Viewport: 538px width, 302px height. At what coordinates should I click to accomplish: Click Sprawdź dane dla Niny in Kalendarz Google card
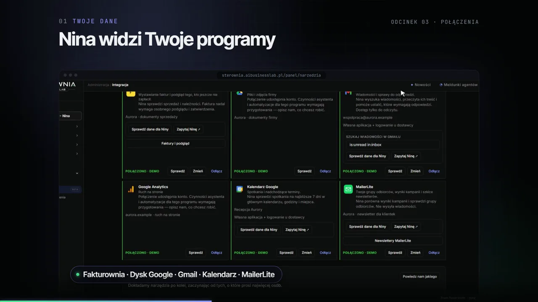pyautogui.click(x=259, y=229)
